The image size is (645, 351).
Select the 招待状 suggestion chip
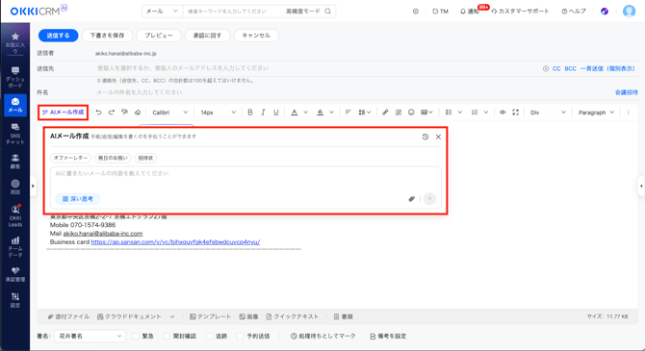pyautogui.click(x=145, y=158)
